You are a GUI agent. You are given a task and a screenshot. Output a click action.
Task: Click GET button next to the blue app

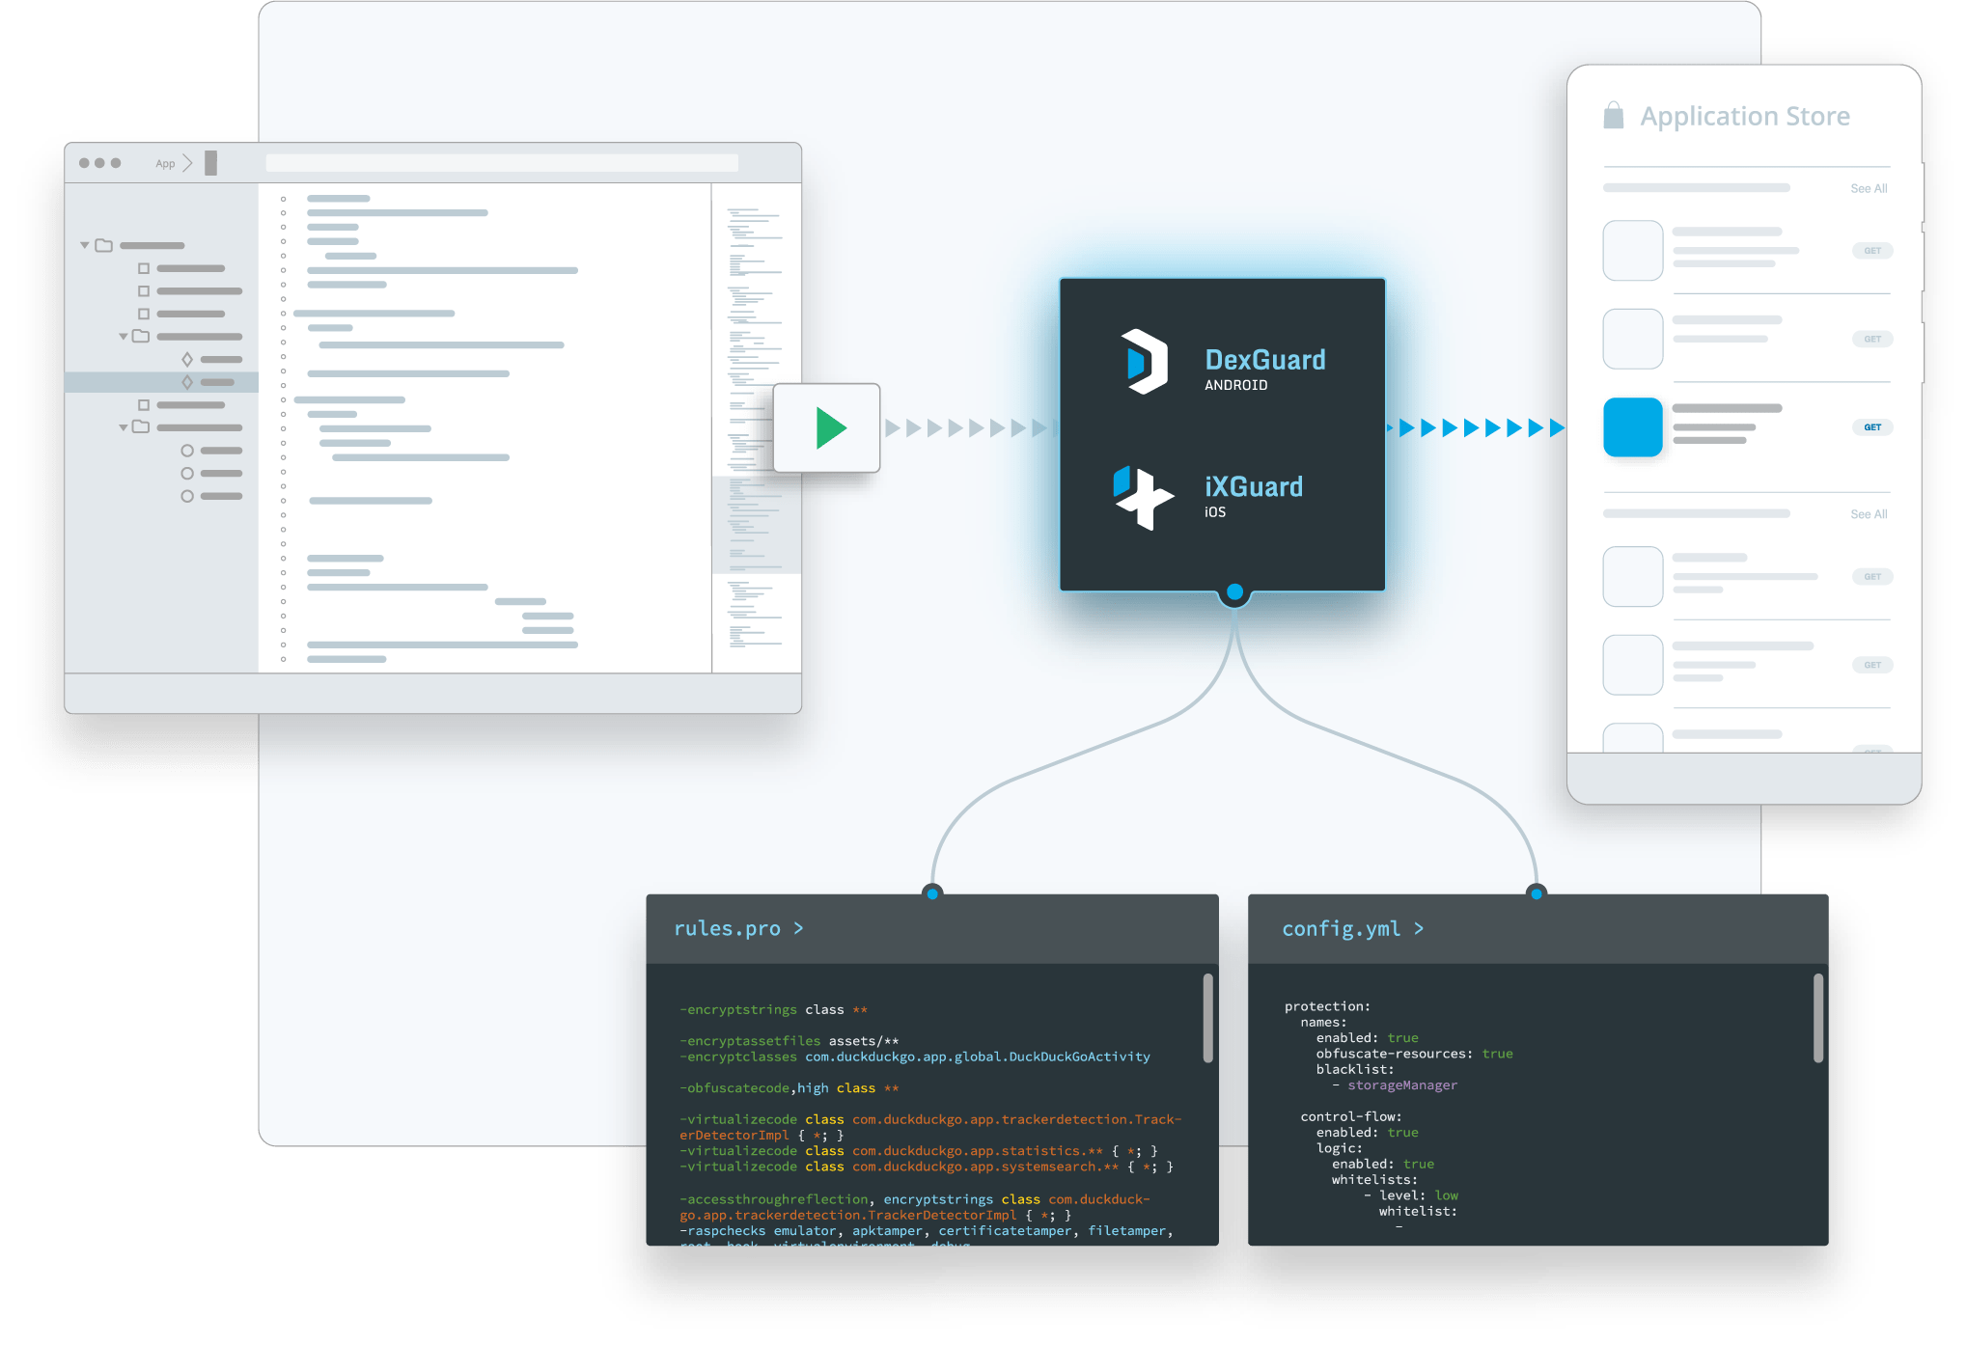click(x=1871, y=427)
